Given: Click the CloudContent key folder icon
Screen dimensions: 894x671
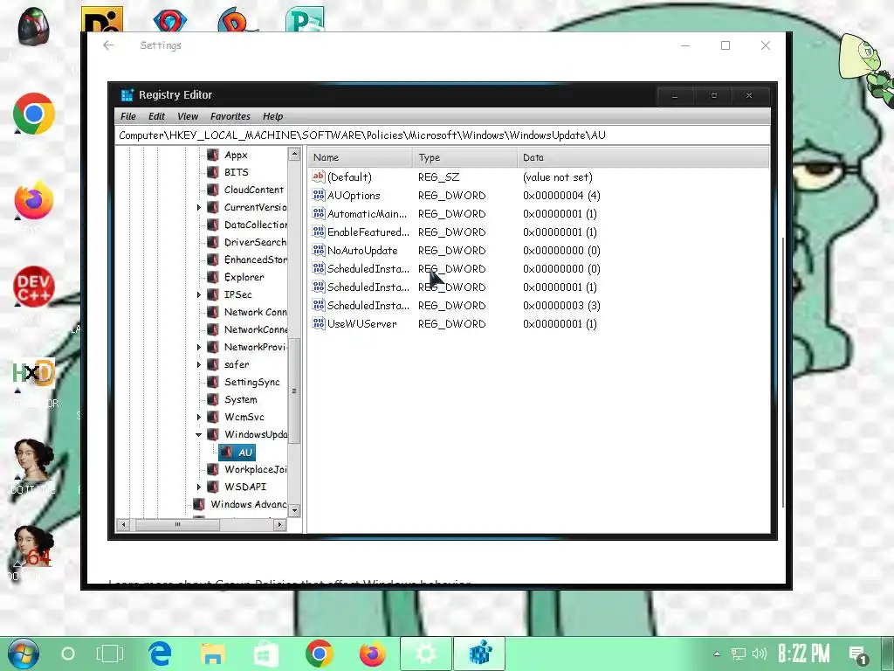Looking at the screenshot, I should click(213, 190).
